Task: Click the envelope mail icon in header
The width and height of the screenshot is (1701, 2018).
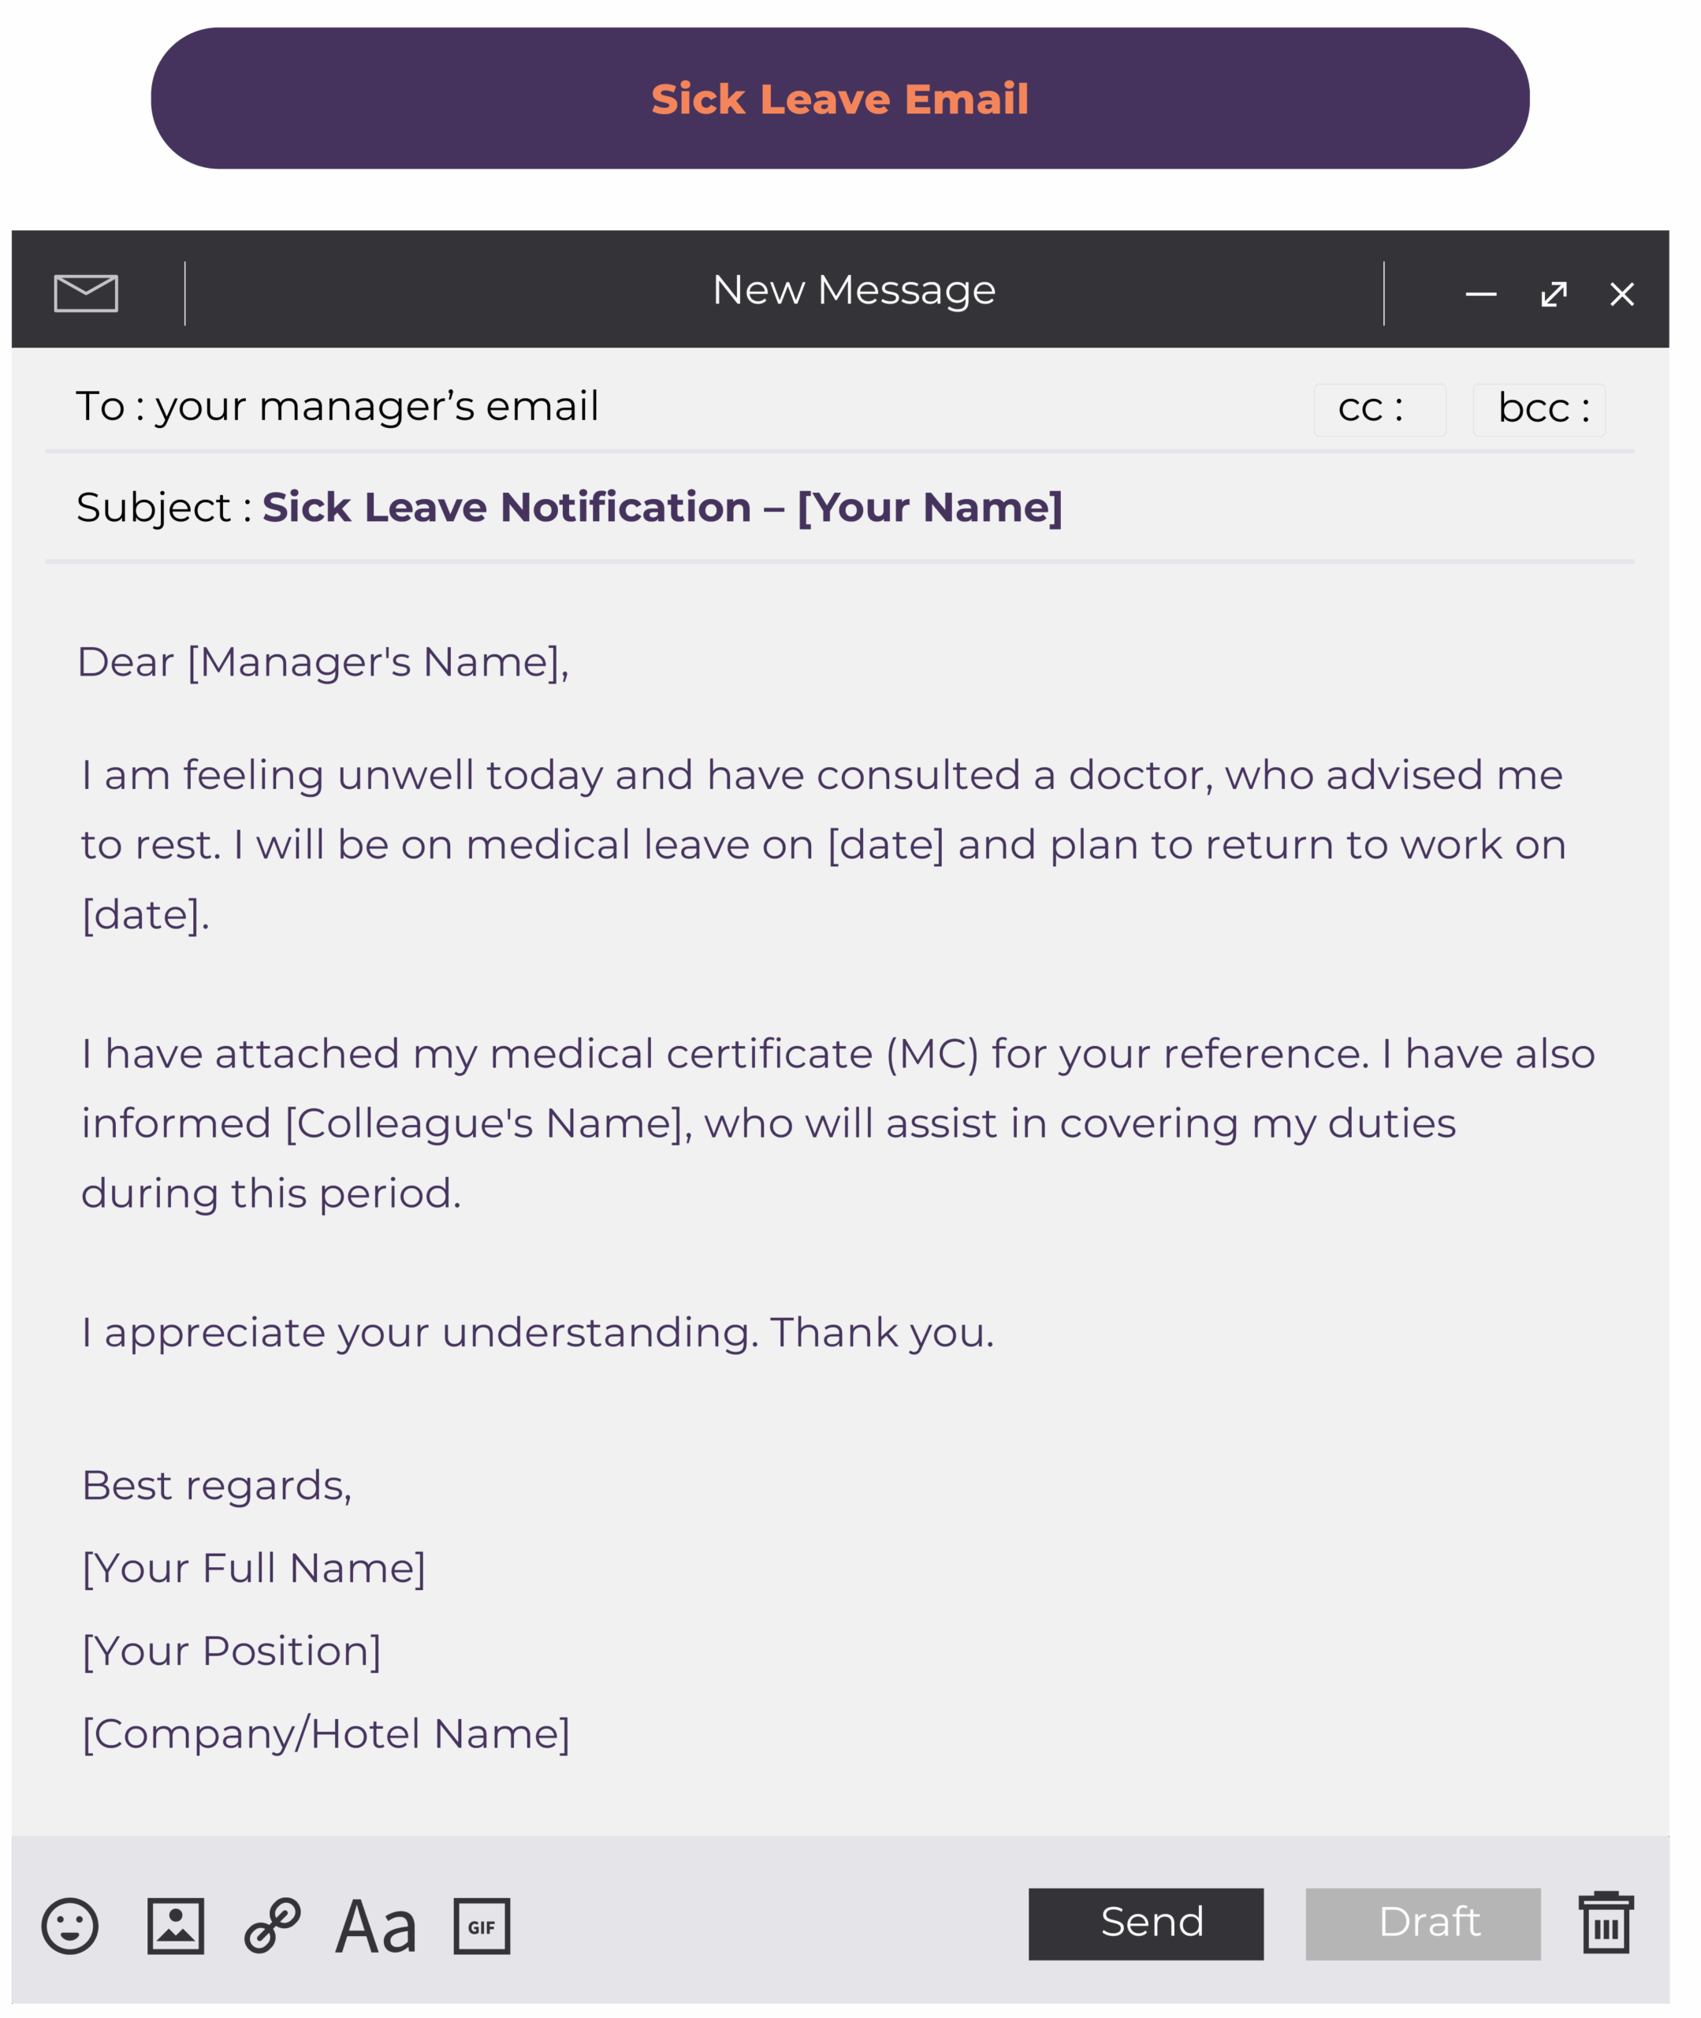Action: click(x=86, y=293)
